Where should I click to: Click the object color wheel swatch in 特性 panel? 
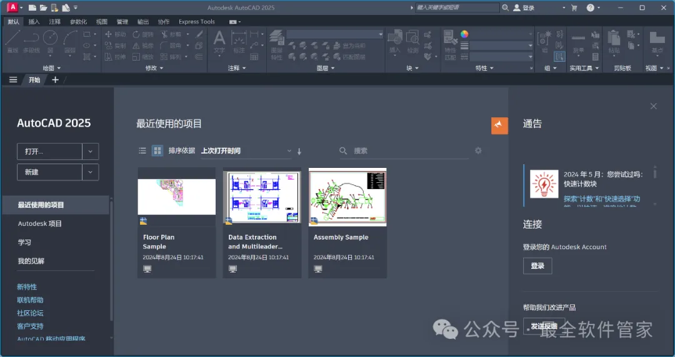coord(464,34)
